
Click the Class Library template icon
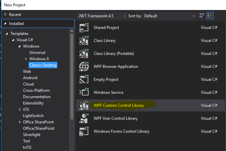84,41
